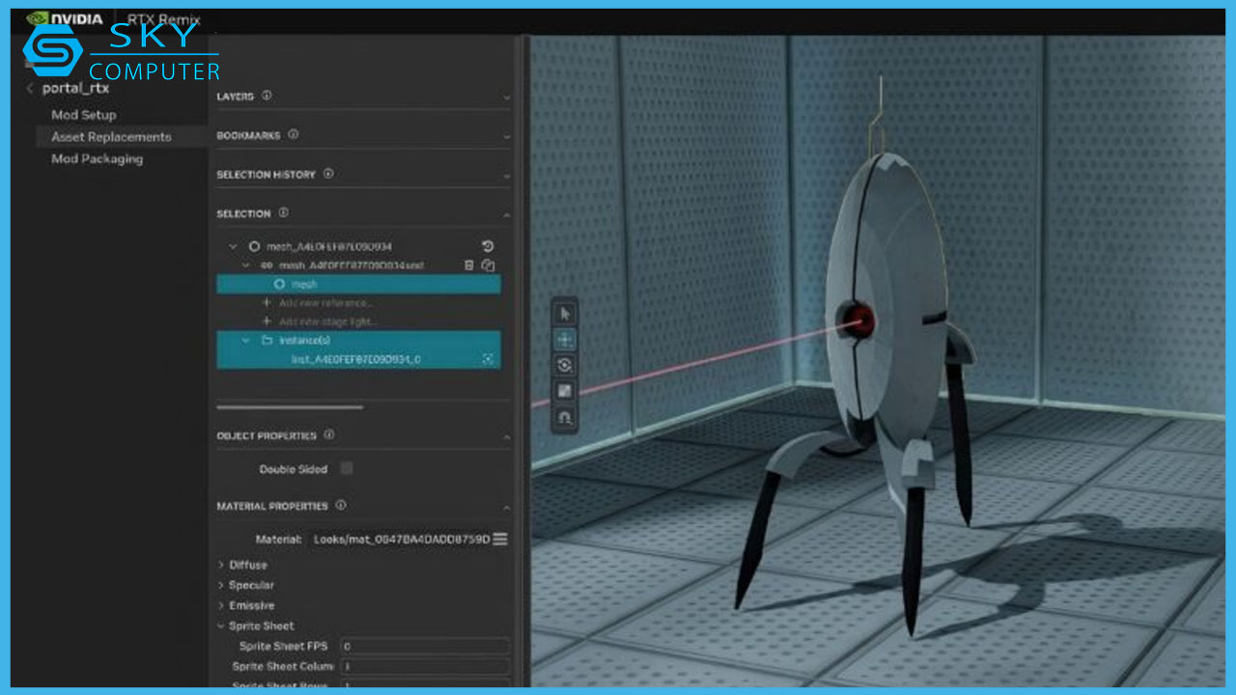Toggle the snap magnet tool
Viewport: 1236px width, 695px height.
tap(566, 417)
